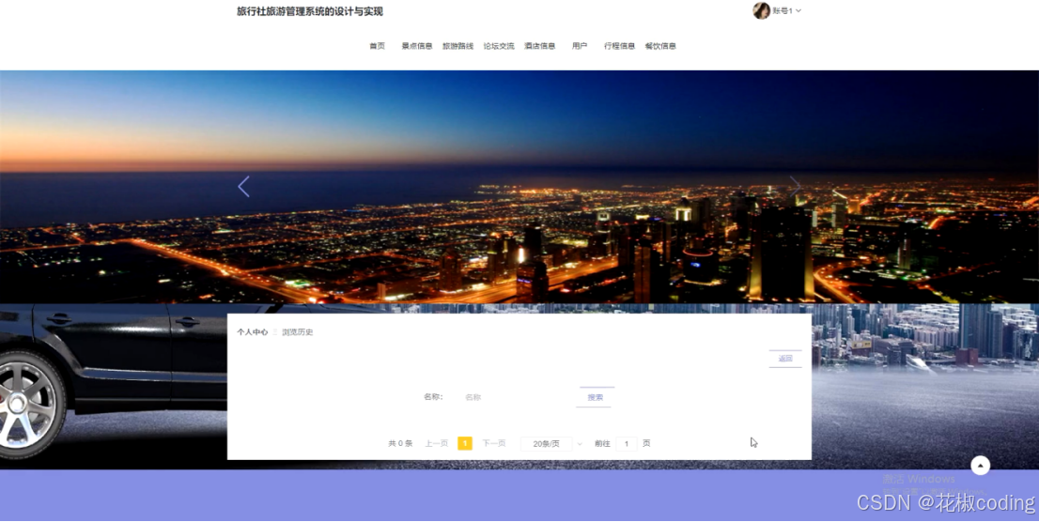Click the 返回 button
Image resolution: width=1039 pixels, height=522 pixels.
click(785, 359)
